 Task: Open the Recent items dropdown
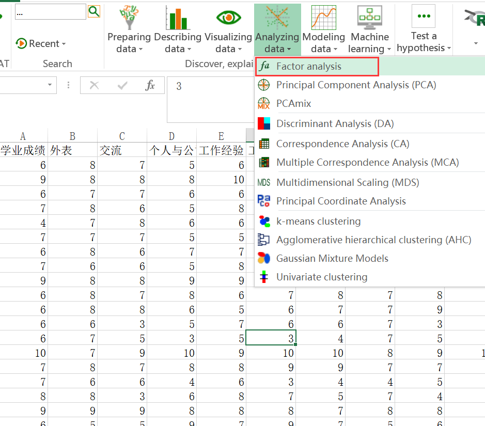[x=41, y=43]
